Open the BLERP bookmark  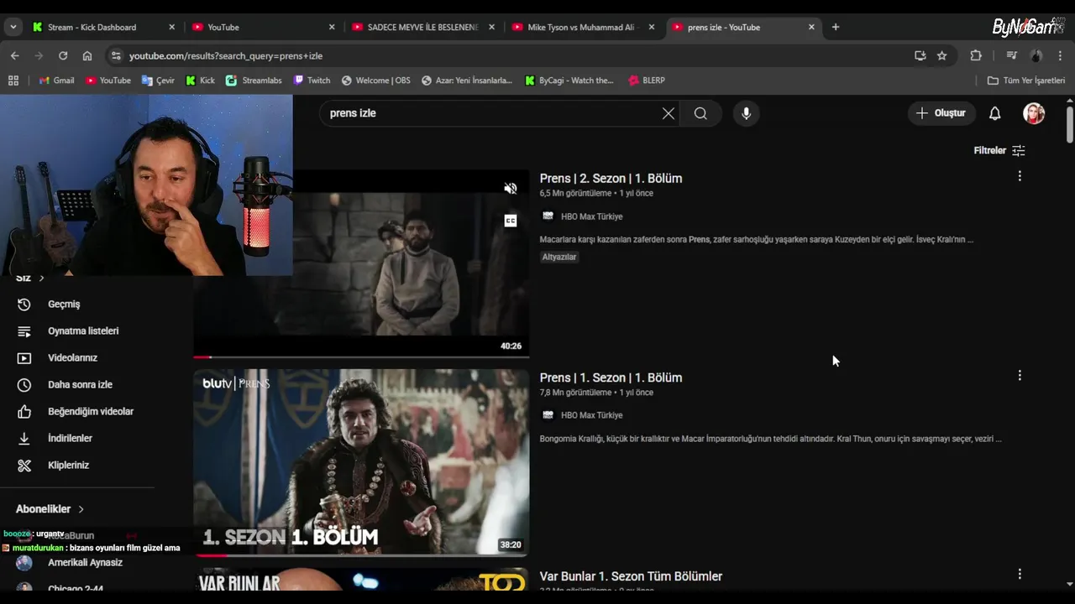tap(646, 81)
